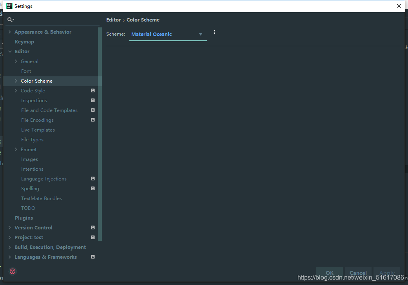Select TextMate Bundles item
This screenshot has height=285, width=408.
[42, 198]
